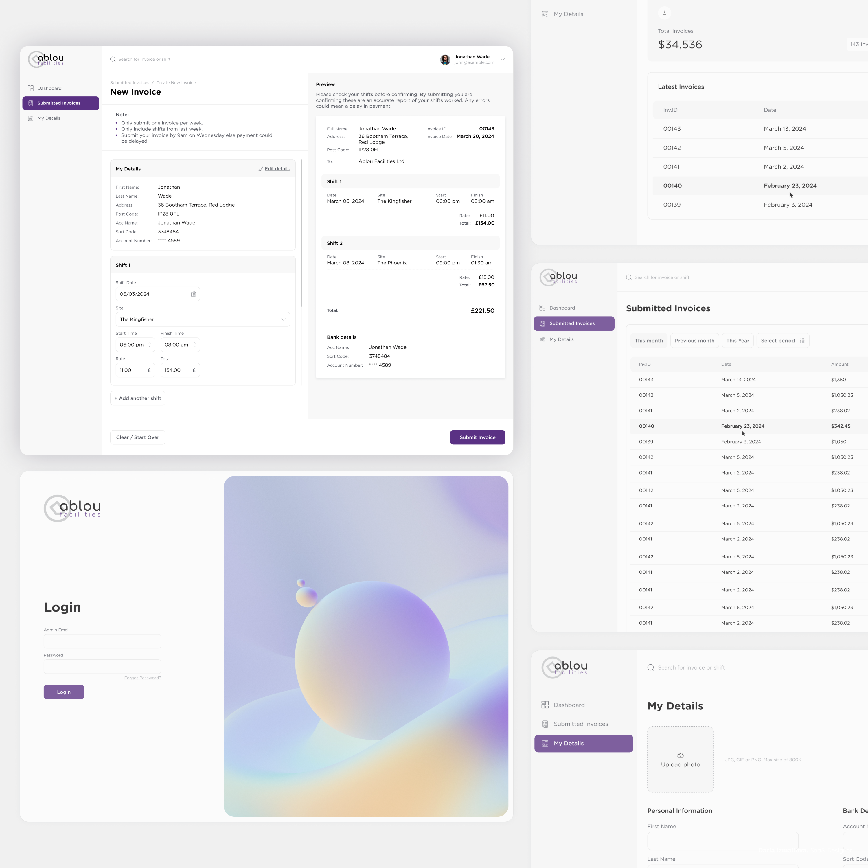Screen dimensions: 868x868
Task: Click the calendar icon on the Select period button
Action: (803, 340)
